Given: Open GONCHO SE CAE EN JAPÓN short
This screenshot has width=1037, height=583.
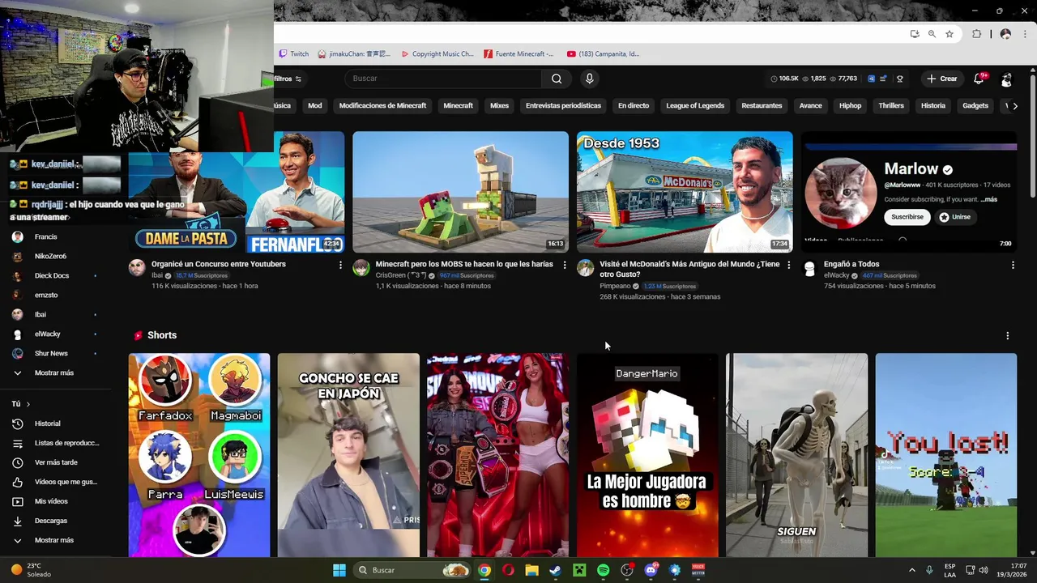Looking at the screenshot, I should (x=348, y=455).
